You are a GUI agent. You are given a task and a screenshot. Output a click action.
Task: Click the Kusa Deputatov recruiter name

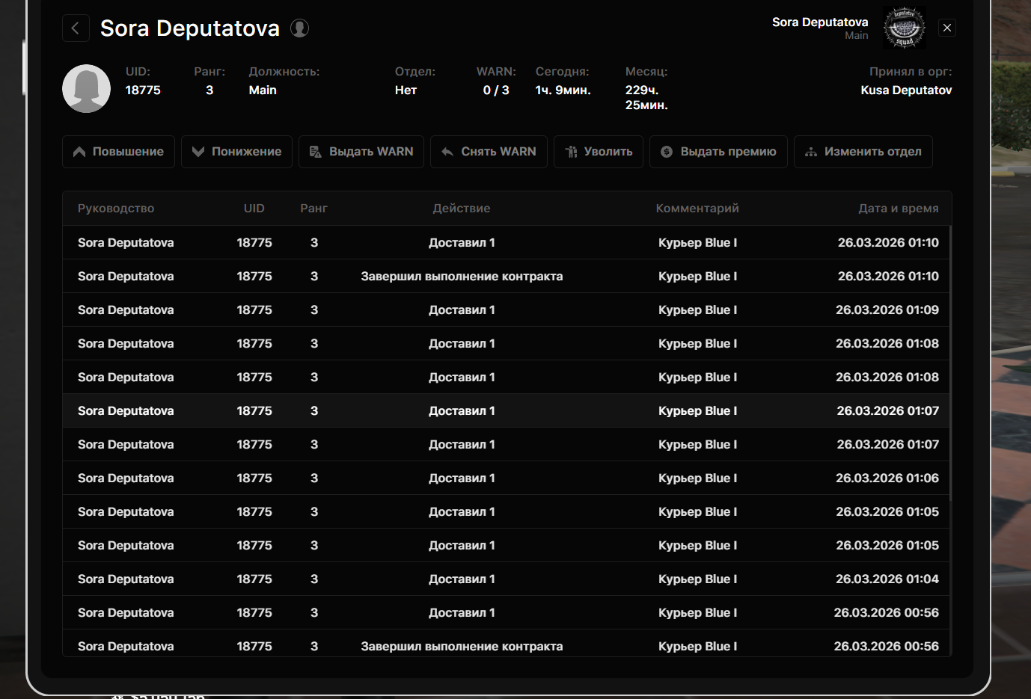tap(905, 90)
